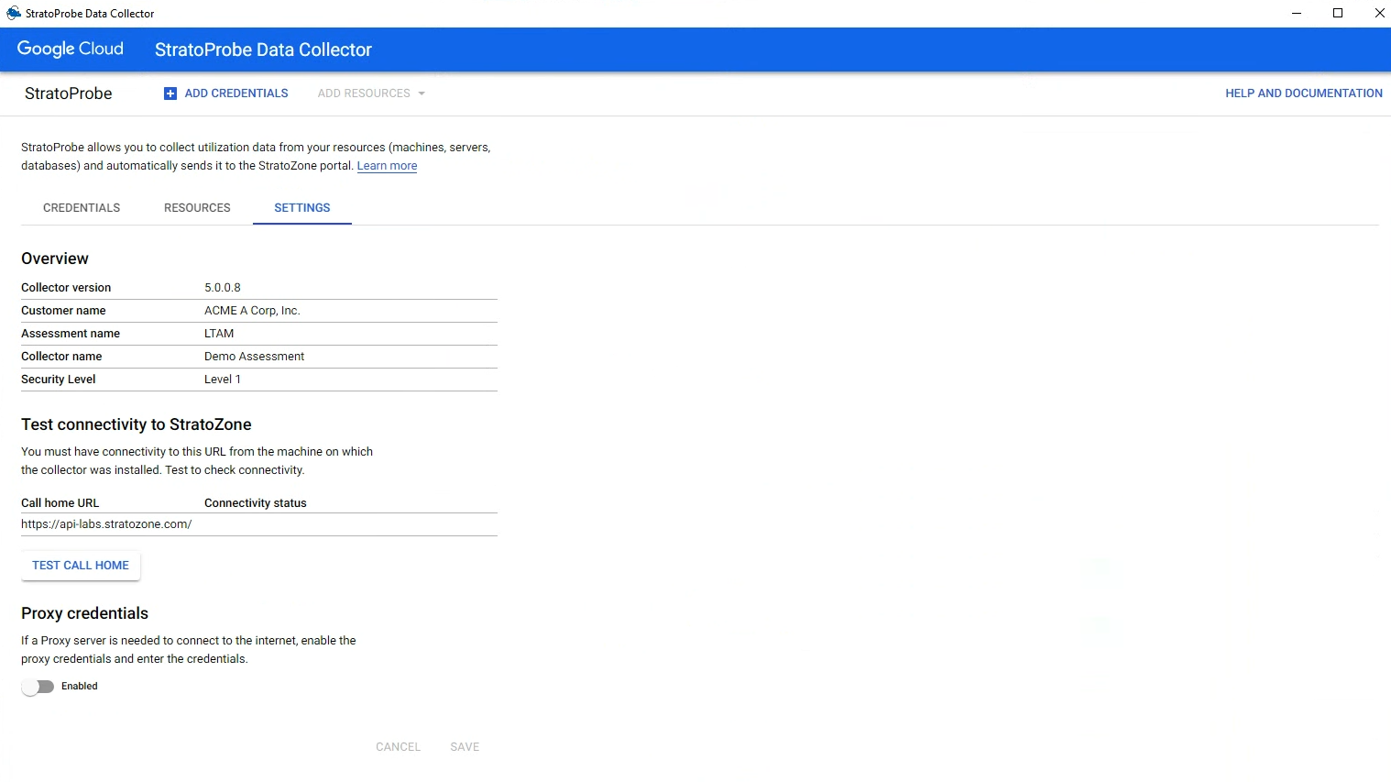Select the Settings tab
Viewport: 1391px width, 782px height.
(x=302, y=208)
